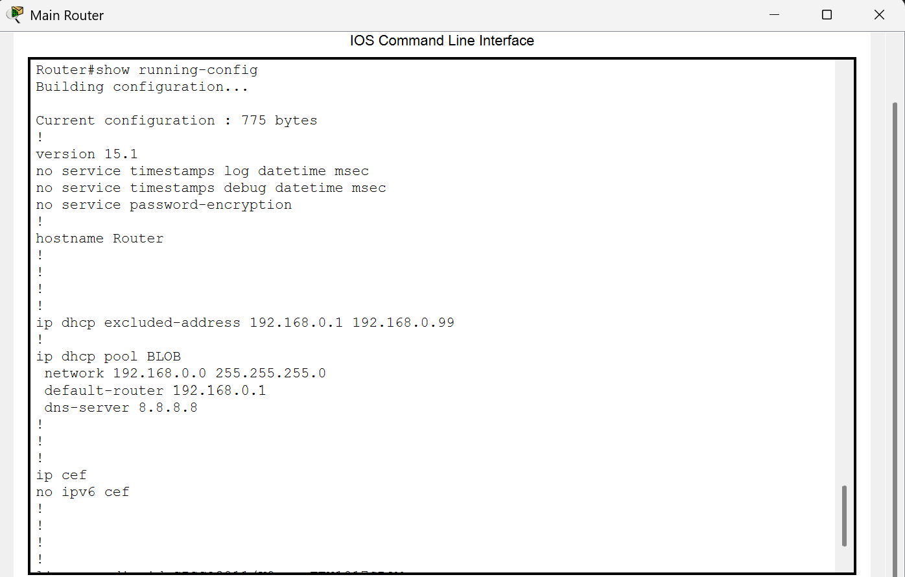The image size is (905, 577).
Task: Click the outer window scrollbar on right edge
Action: click(895, 324)
